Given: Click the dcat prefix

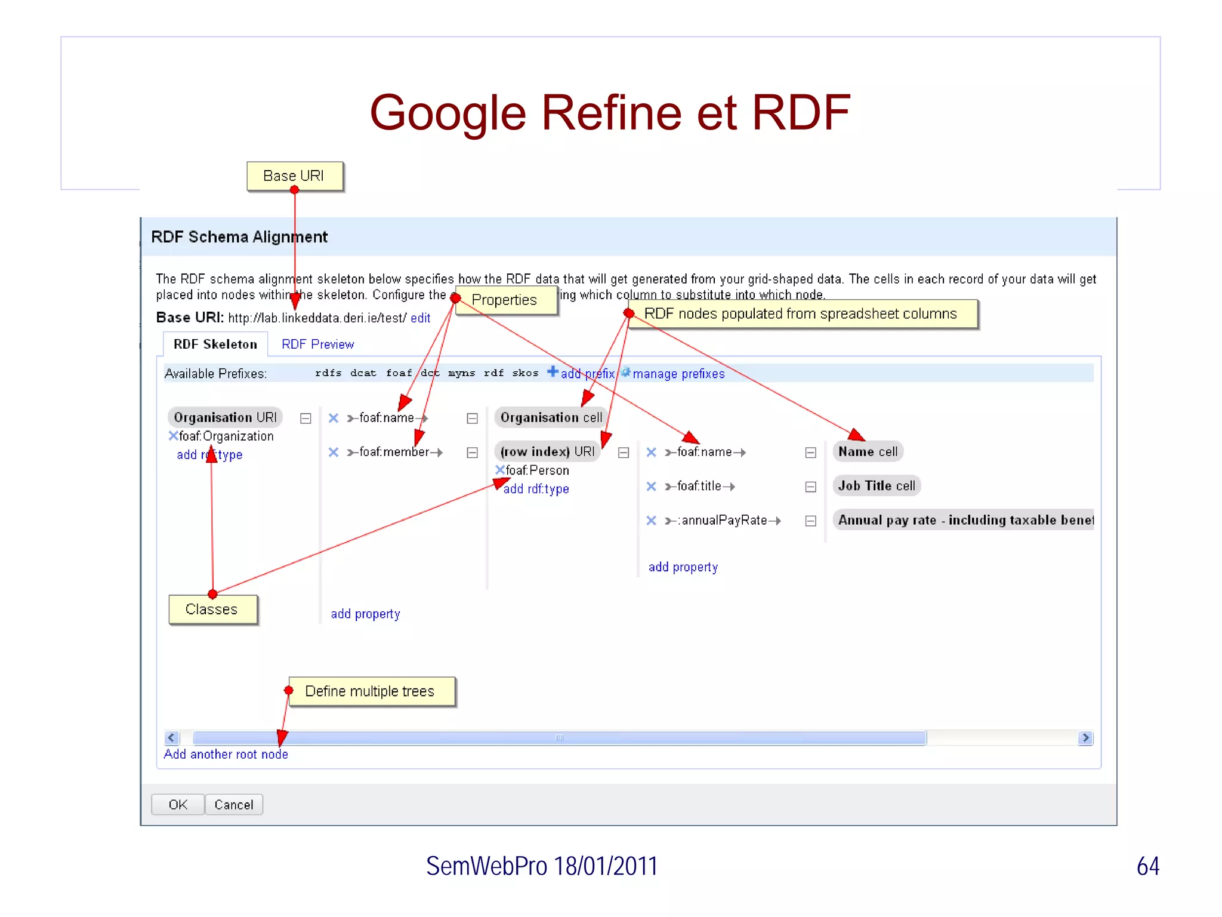Looking at the screenshot, I should [x=363, y=373].
